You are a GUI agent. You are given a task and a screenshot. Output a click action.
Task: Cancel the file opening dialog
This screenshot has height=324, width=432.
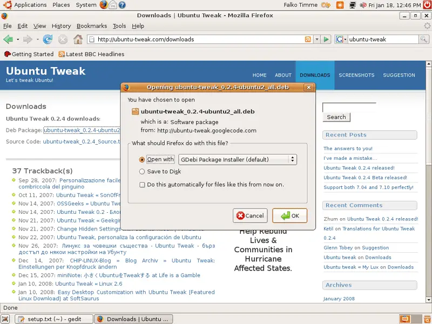click(x=250, y=215)
